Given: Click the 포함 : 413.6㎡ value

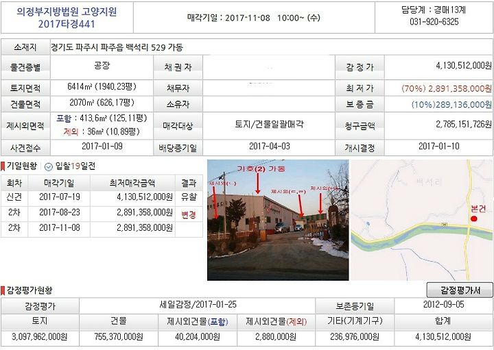Looking at the screenshot, I should (x=102, y=118).
